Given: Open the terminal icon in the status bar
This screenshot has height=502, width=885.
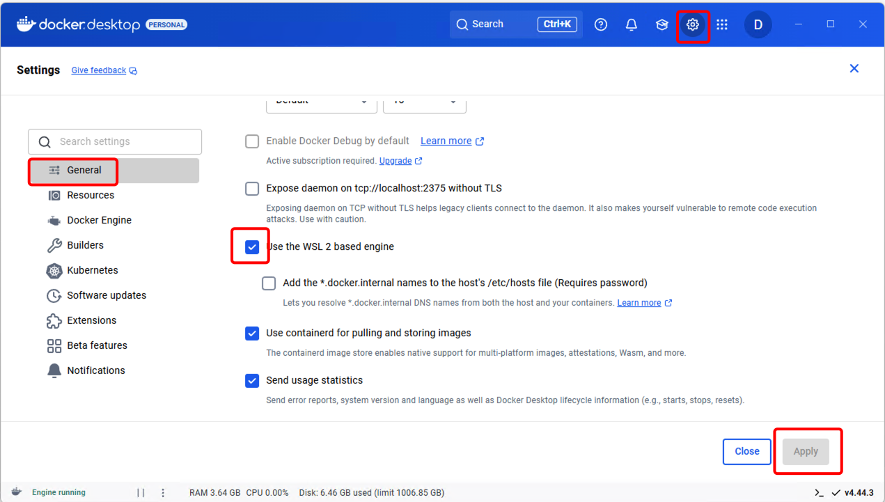Looking at the screenshot, I should 819,493.
